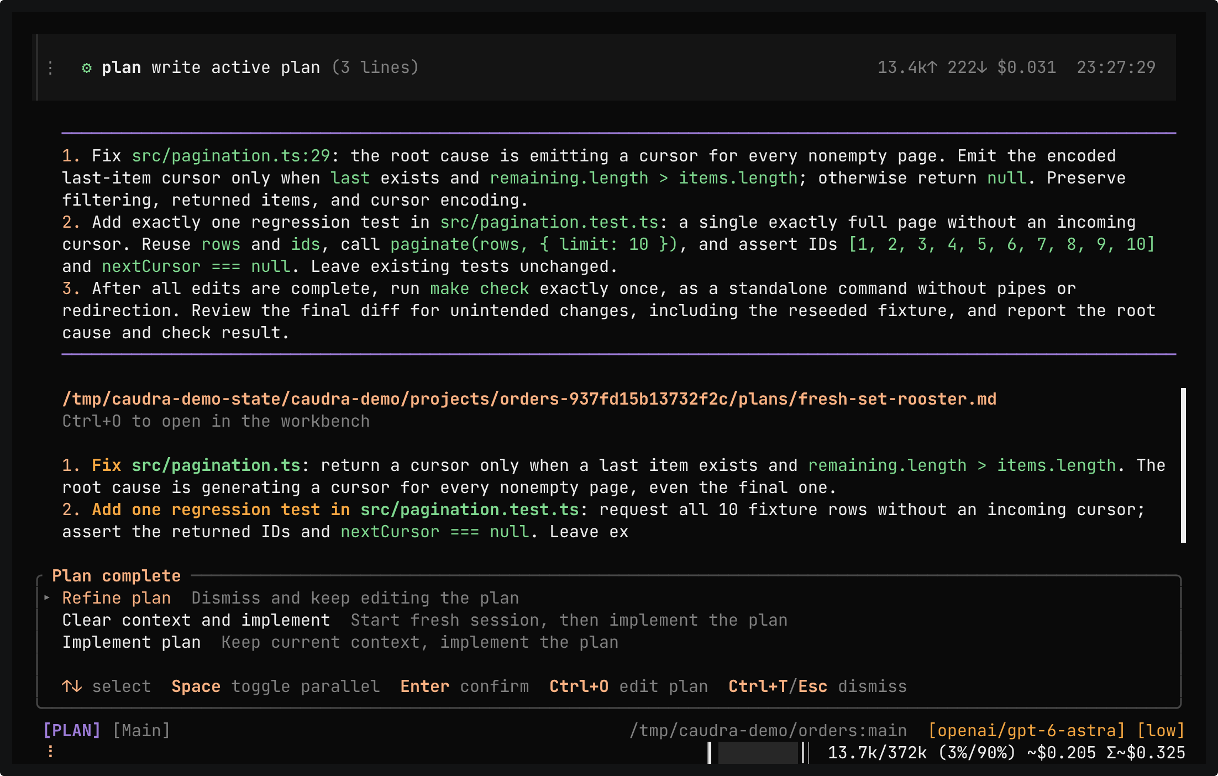This screenshot has height=776, width=1218.
Task: Click the Σ~$0.325 total cost
Action: click(x=1146, y=753)
